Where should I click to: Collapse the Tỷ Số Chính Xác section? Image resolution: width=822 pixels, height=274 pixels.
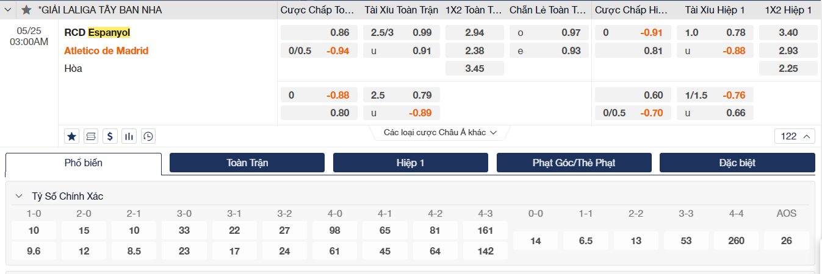click(18, 196)
